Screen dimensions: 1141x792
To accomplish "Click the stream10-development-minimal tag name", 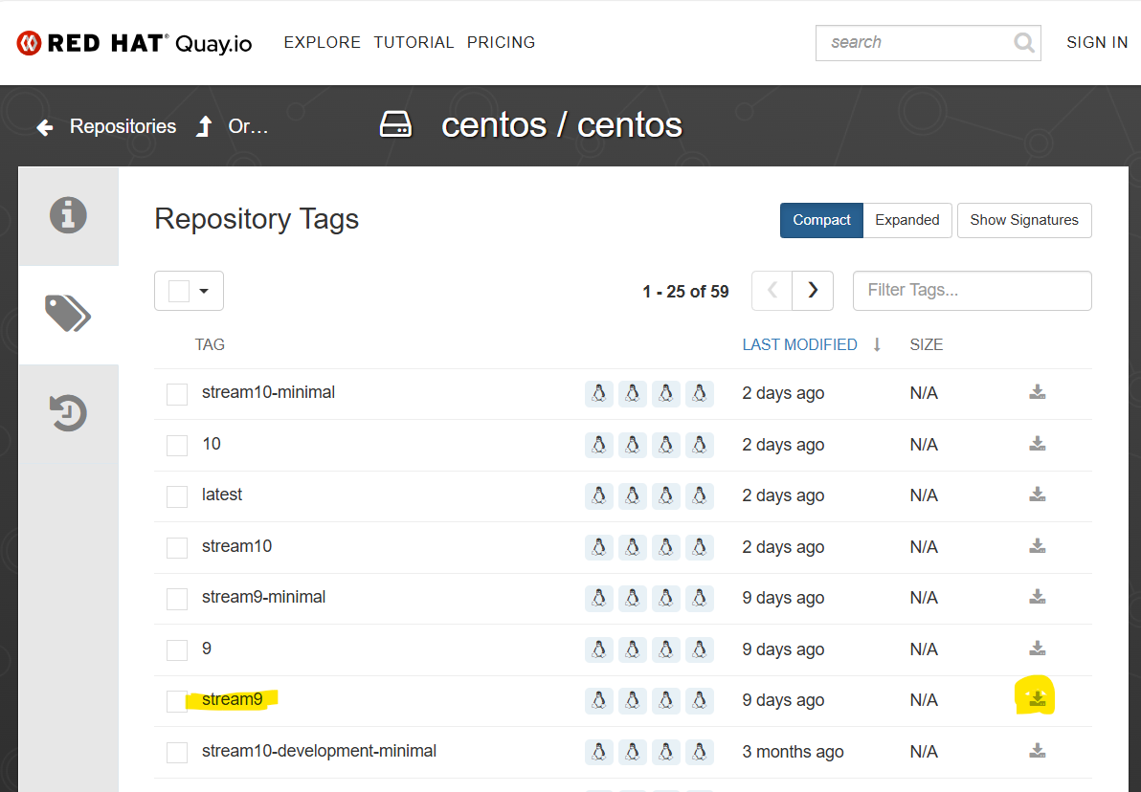I will pos(320,751).
